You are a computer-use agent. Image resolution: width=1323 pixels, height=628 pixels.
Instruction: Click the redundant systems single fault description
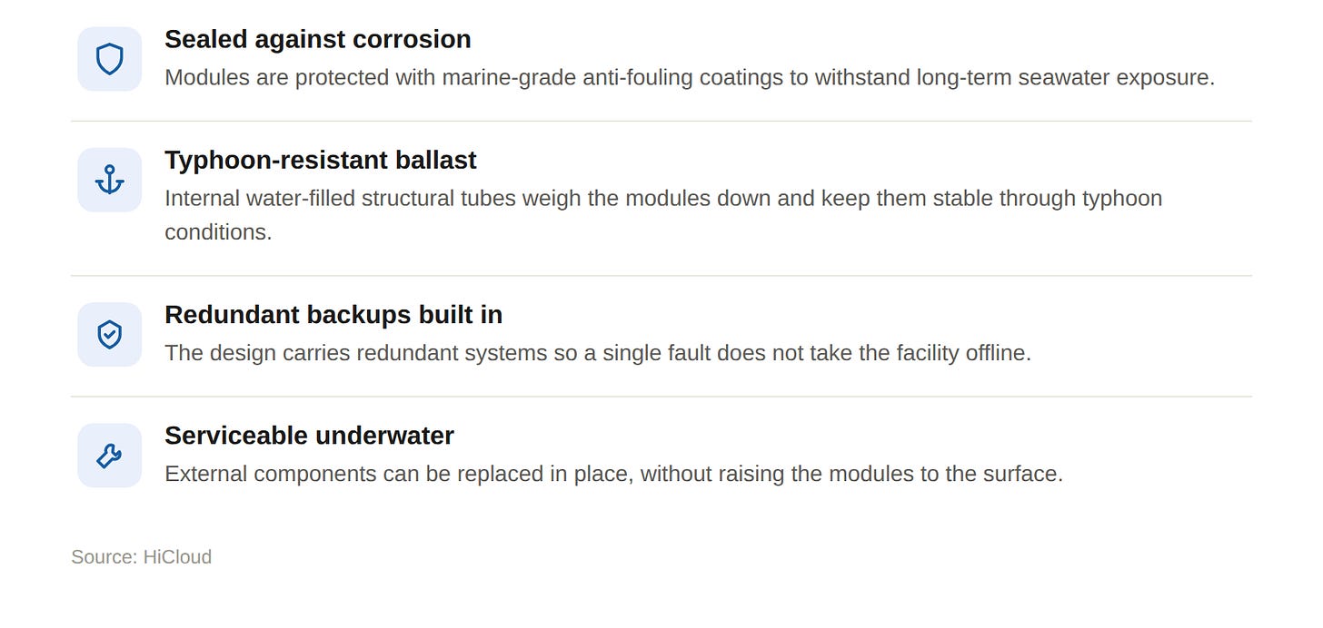pos(598,353)
